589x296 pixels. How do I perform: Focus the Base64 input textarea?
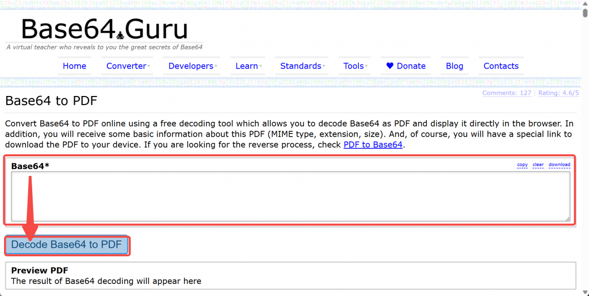coord(290,197)
